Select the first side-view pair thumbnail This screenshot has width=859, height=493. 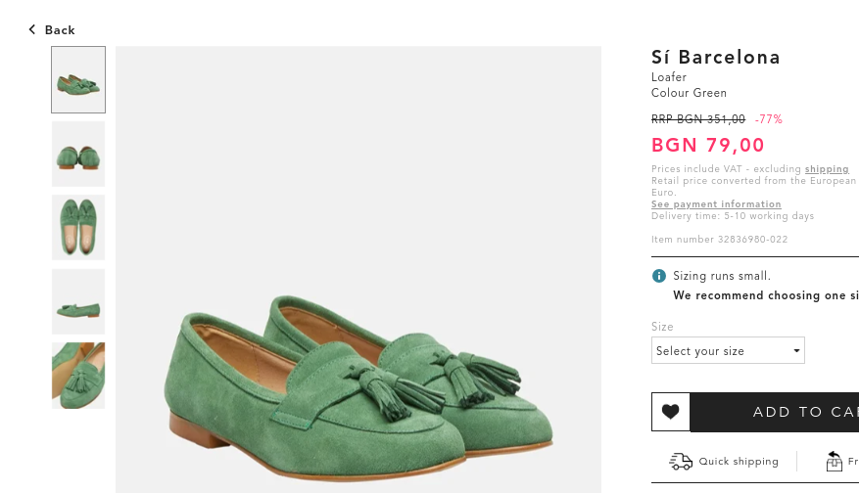(x=78, y=80)
